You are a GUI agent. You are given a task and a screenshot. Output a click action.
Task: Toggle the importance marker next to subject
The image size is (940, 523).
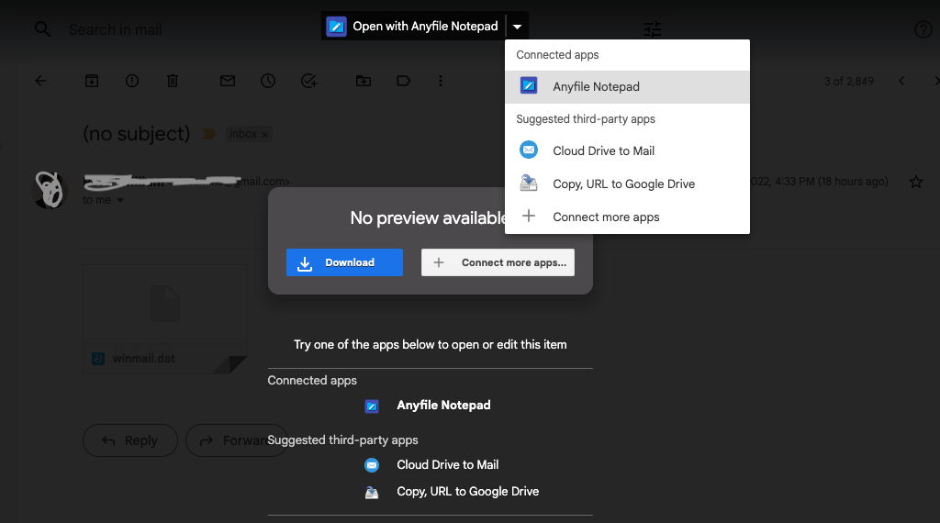click(x=209, y=134)
